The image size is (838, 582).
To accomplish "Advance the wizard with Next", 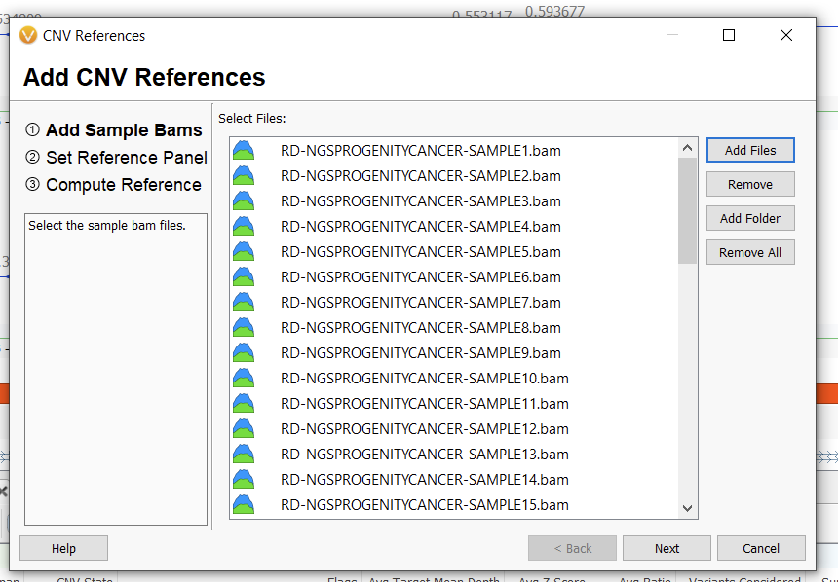I will [667, 548].
